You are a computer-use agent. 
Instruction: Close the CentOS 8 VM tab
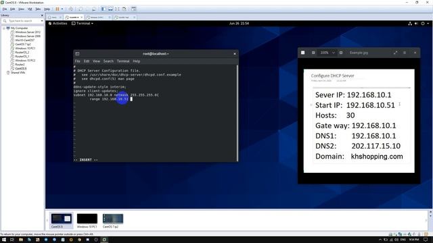(81, 18)
